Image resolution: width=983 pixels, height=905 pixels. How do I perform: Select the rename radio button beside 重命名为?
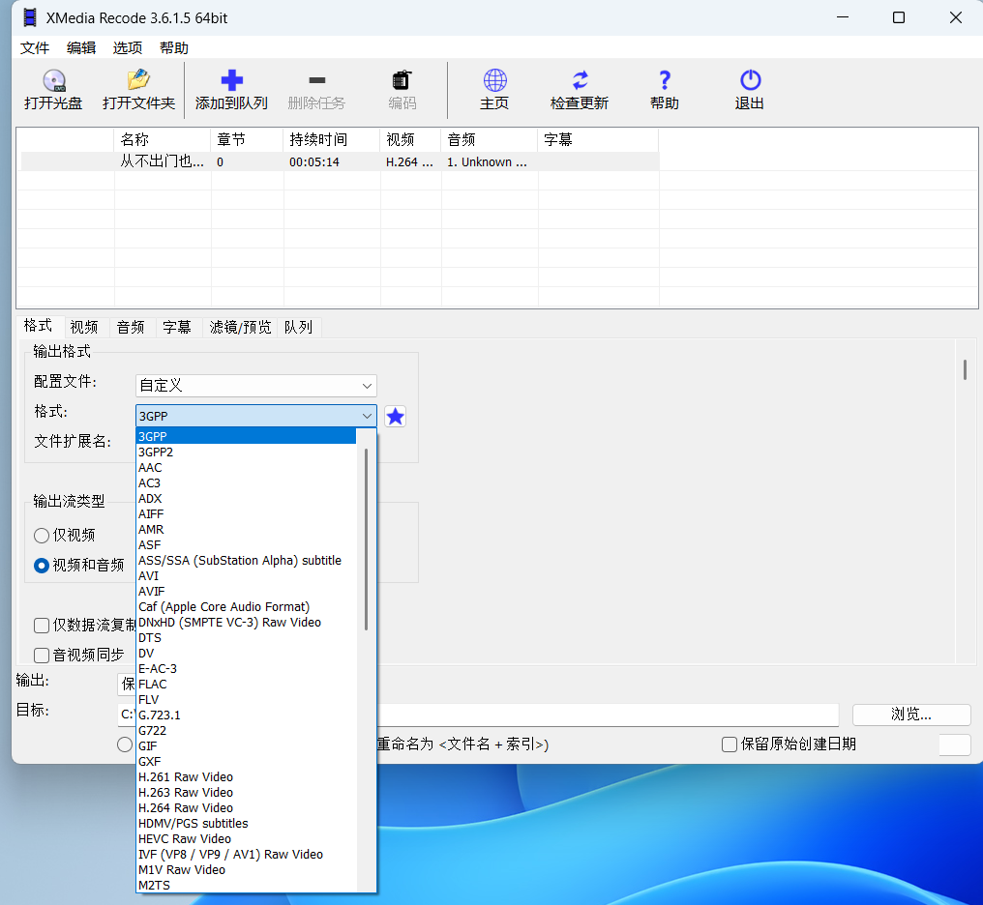[x=125, y=744]
